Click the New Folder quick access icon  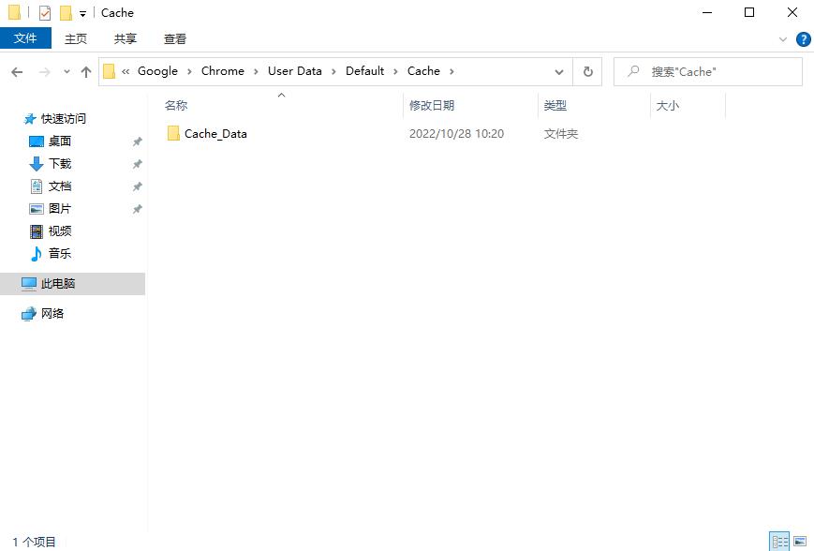pos(66,12)
